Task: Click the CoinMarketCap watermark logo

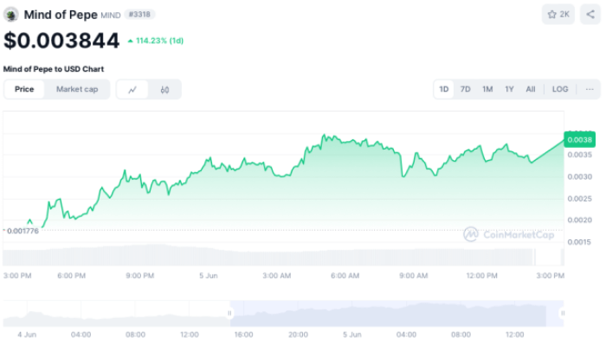Action: 507,233
